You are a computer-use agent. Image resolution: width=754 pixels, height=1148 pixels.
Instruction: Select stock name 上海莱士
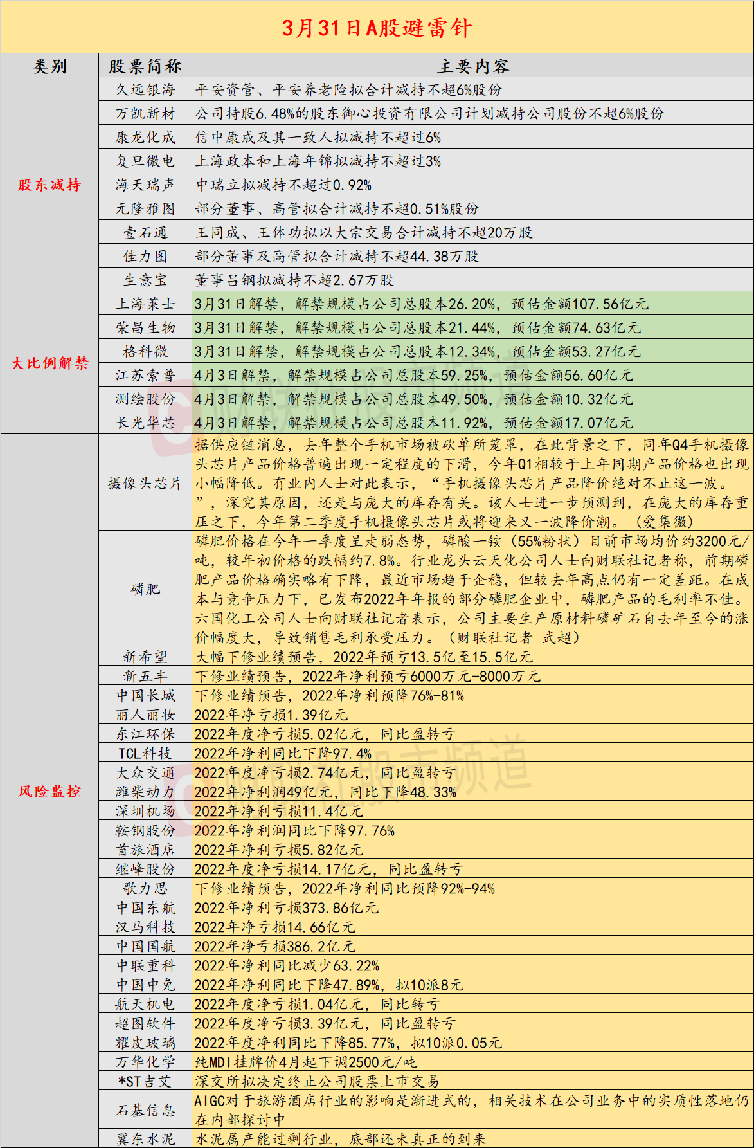(x=145, y=304)
